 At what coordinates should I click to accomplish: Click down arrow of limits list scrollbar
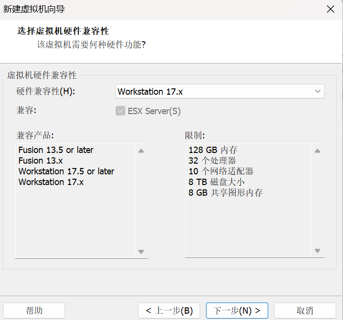pos(317,251)
